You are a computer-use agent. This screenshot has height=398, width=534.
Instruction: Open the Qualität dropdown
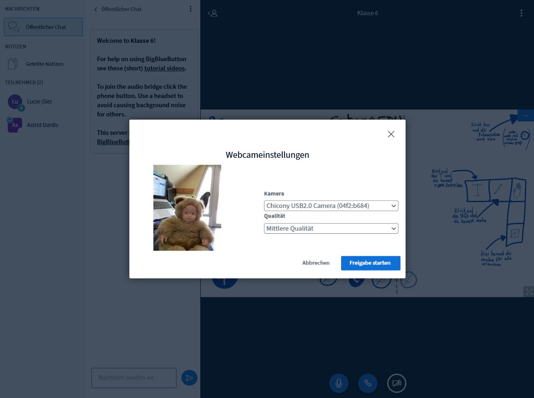click(x=331, y=229)
